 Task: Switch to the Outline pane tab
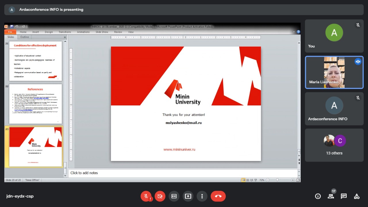[24, 37]
